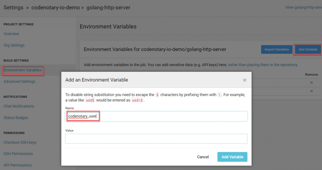This screenshot has width=322, height=170.
Task: Click the Name input field
Action: 156,116
